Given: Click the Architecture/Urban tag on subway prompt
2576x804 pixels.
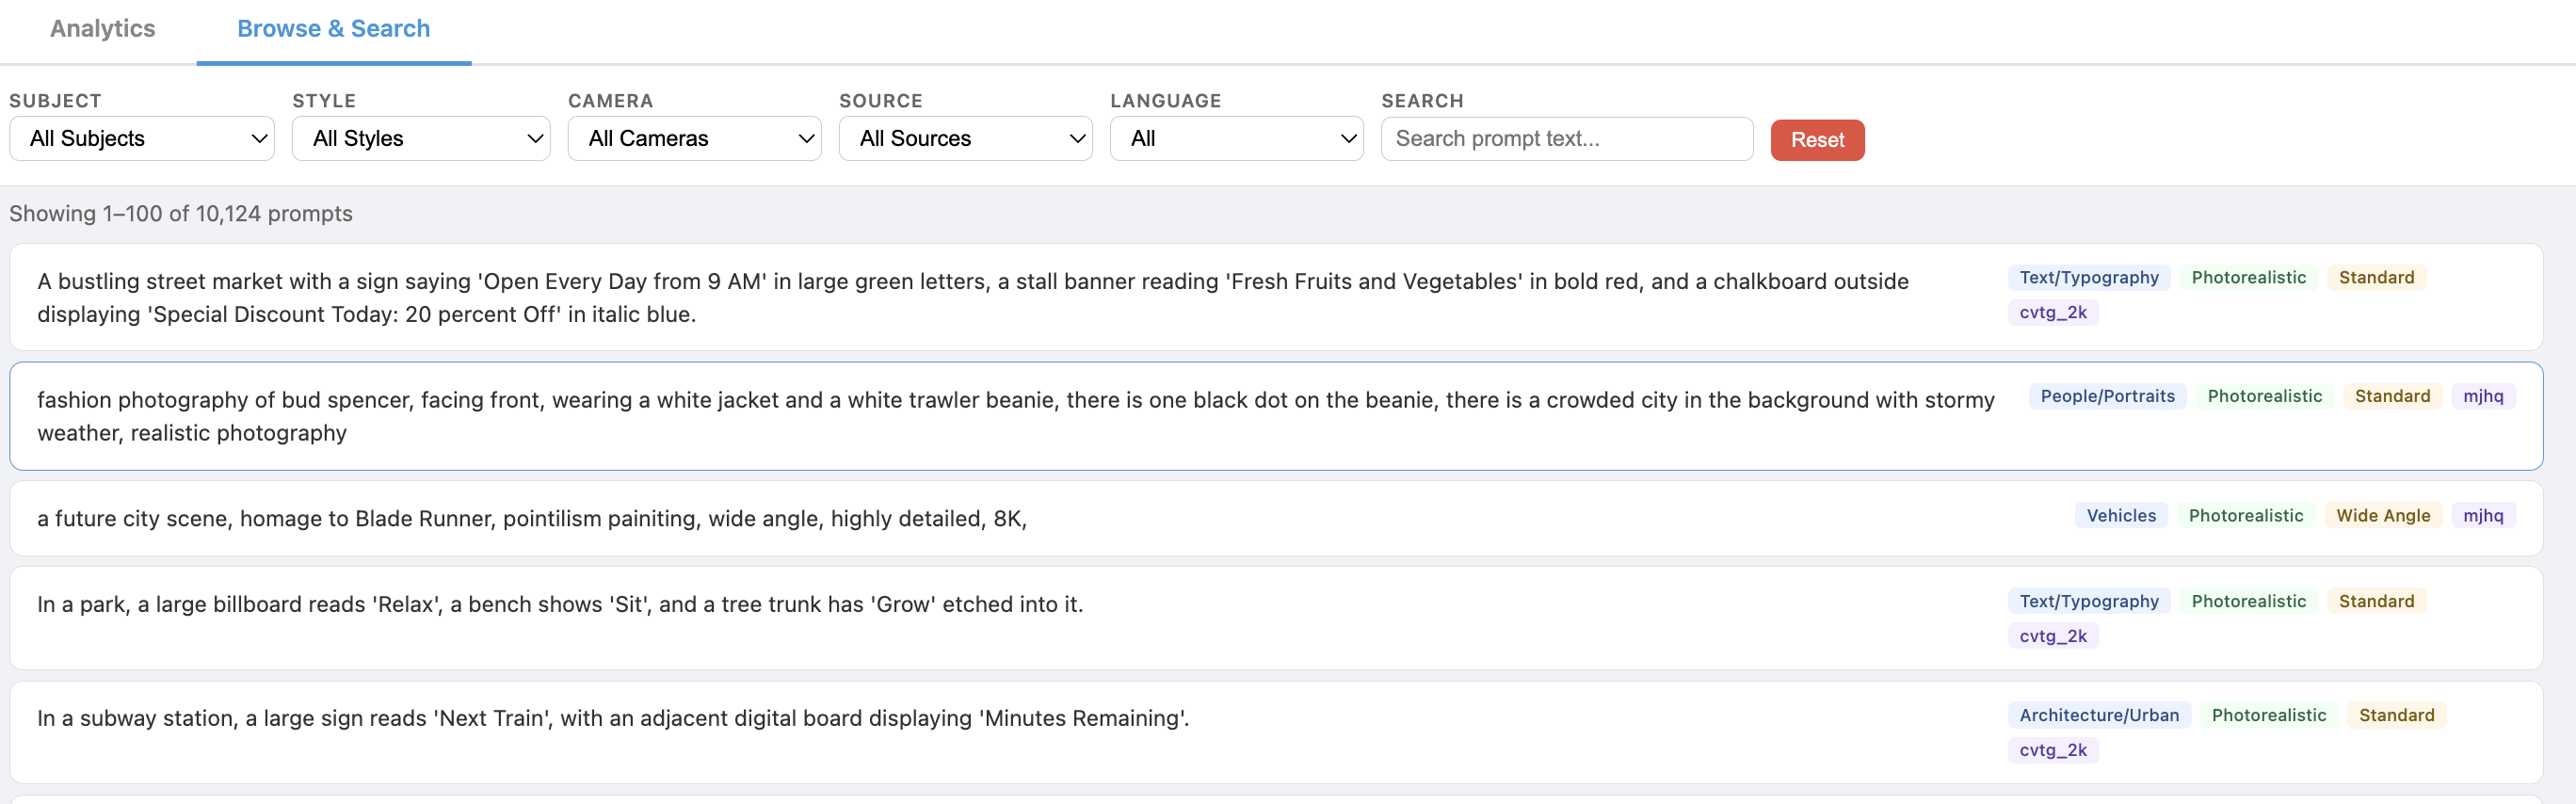Looking at the screenshot, I should tap(2098, 715).
